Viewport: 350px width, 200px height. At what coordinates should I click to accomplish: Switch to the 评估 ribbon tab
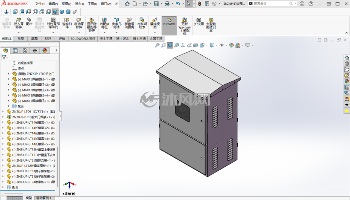pos(62,38)
